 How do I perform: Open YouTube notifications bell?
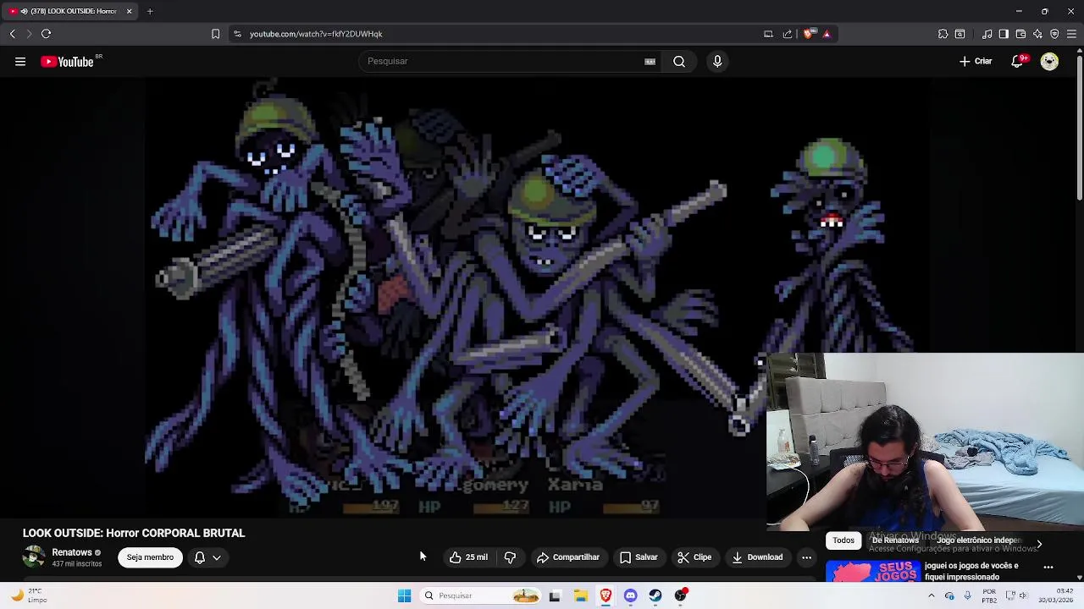click(x=1018, y=61)
